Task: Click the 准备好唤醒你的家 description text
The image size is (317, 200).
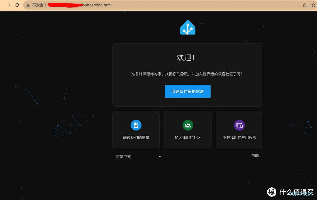Action: [187, 74]
